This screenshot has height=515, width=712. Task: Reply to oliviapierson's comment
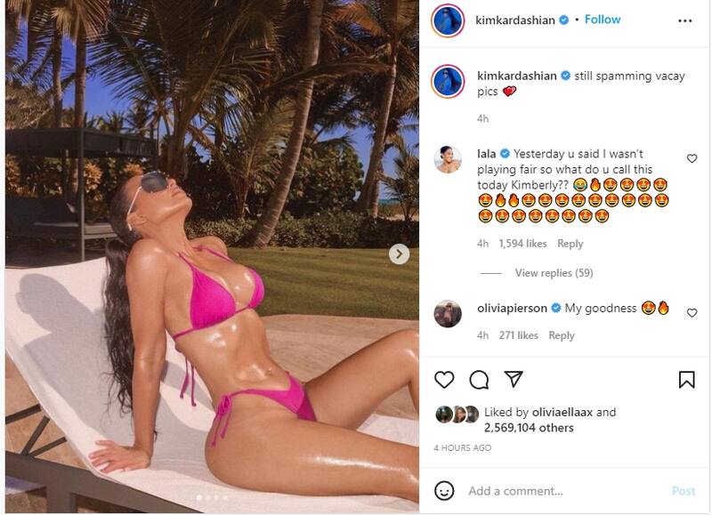pos(562,335)
